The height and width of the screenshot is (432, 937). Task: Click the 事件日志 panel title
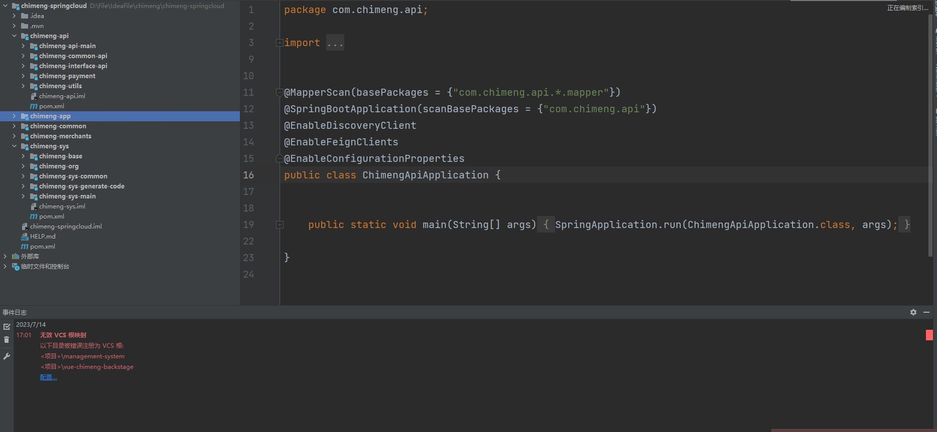pyautogui.click(x=15, y=312)
